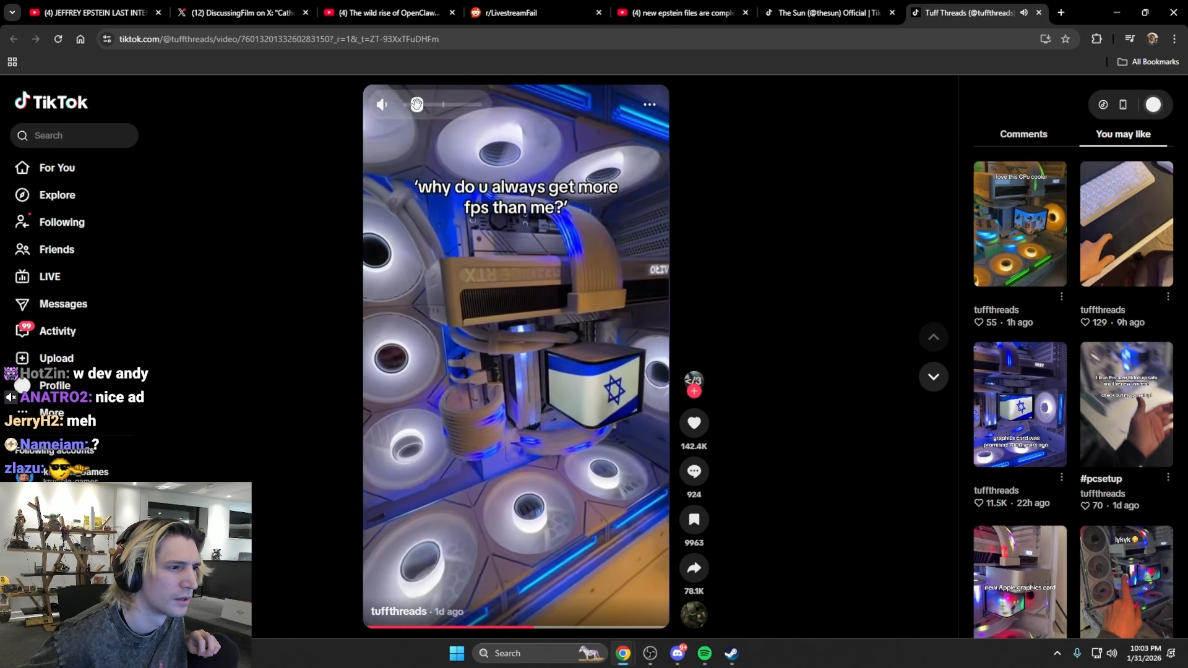1188x668 pixels.
Task: Adjust the video volume slider
Action: [443, 105]
